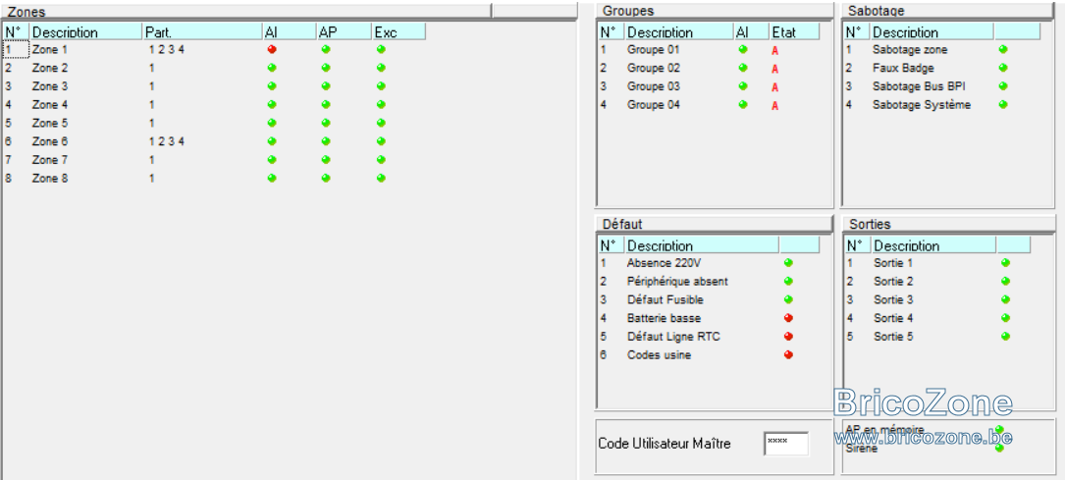Image resolution: width=1065 pixels, height=480 pixels.
Task: Select the Zone 5 row description
Action: click(50, 123)
